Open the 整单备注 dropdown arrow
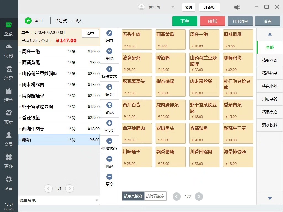 [x=97, y=200]
